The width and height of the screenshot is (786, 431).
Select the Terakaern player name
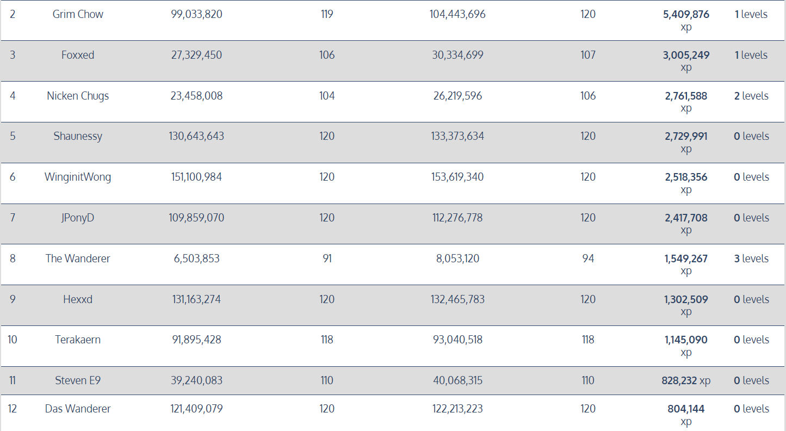78,340
